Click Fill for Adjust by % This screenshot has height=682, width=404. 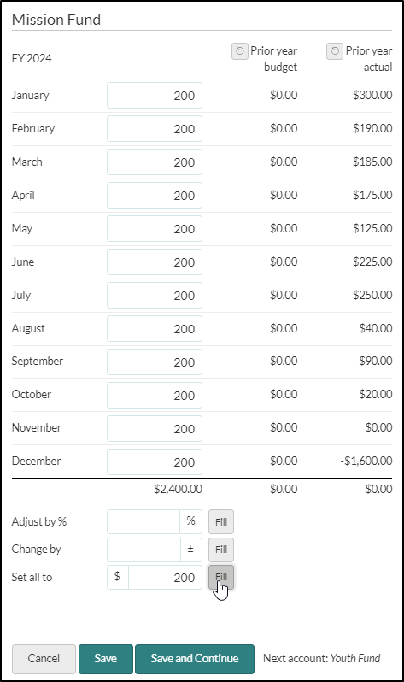221,521
